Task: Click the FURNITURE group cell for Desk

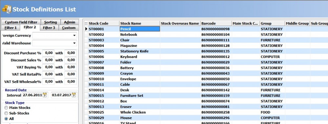Action: tap(272, 90)
